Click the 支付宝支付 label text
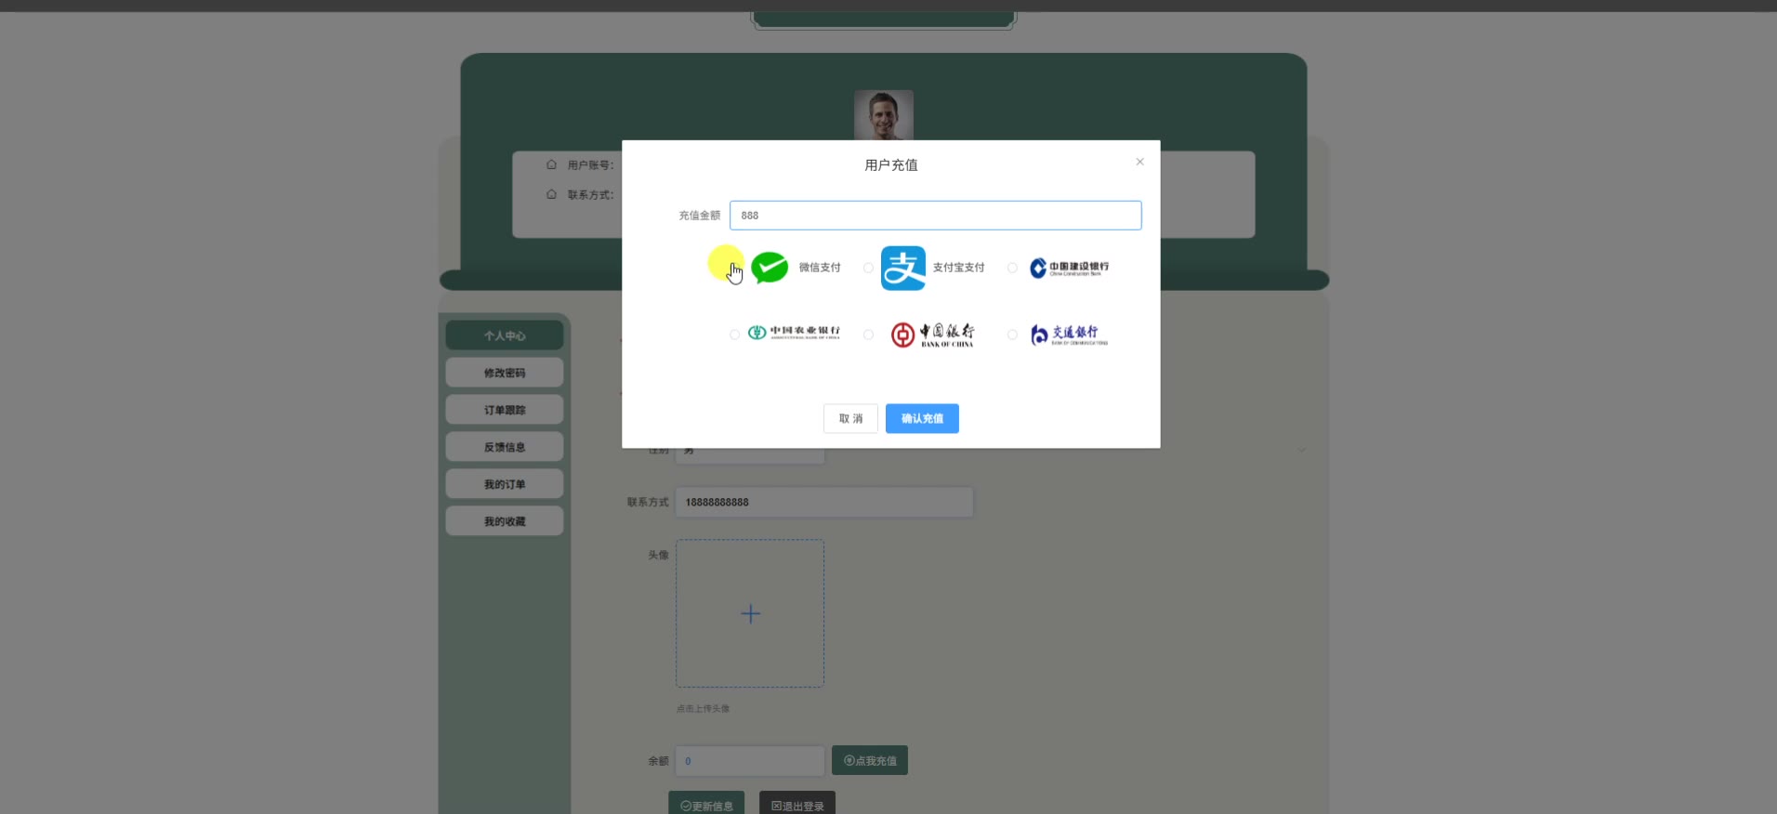The image size is (1777, 814). 958,268
